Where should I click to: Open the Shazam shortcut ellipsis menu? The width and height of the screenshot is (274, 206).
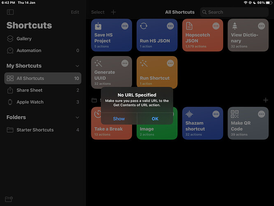[216, 114]
